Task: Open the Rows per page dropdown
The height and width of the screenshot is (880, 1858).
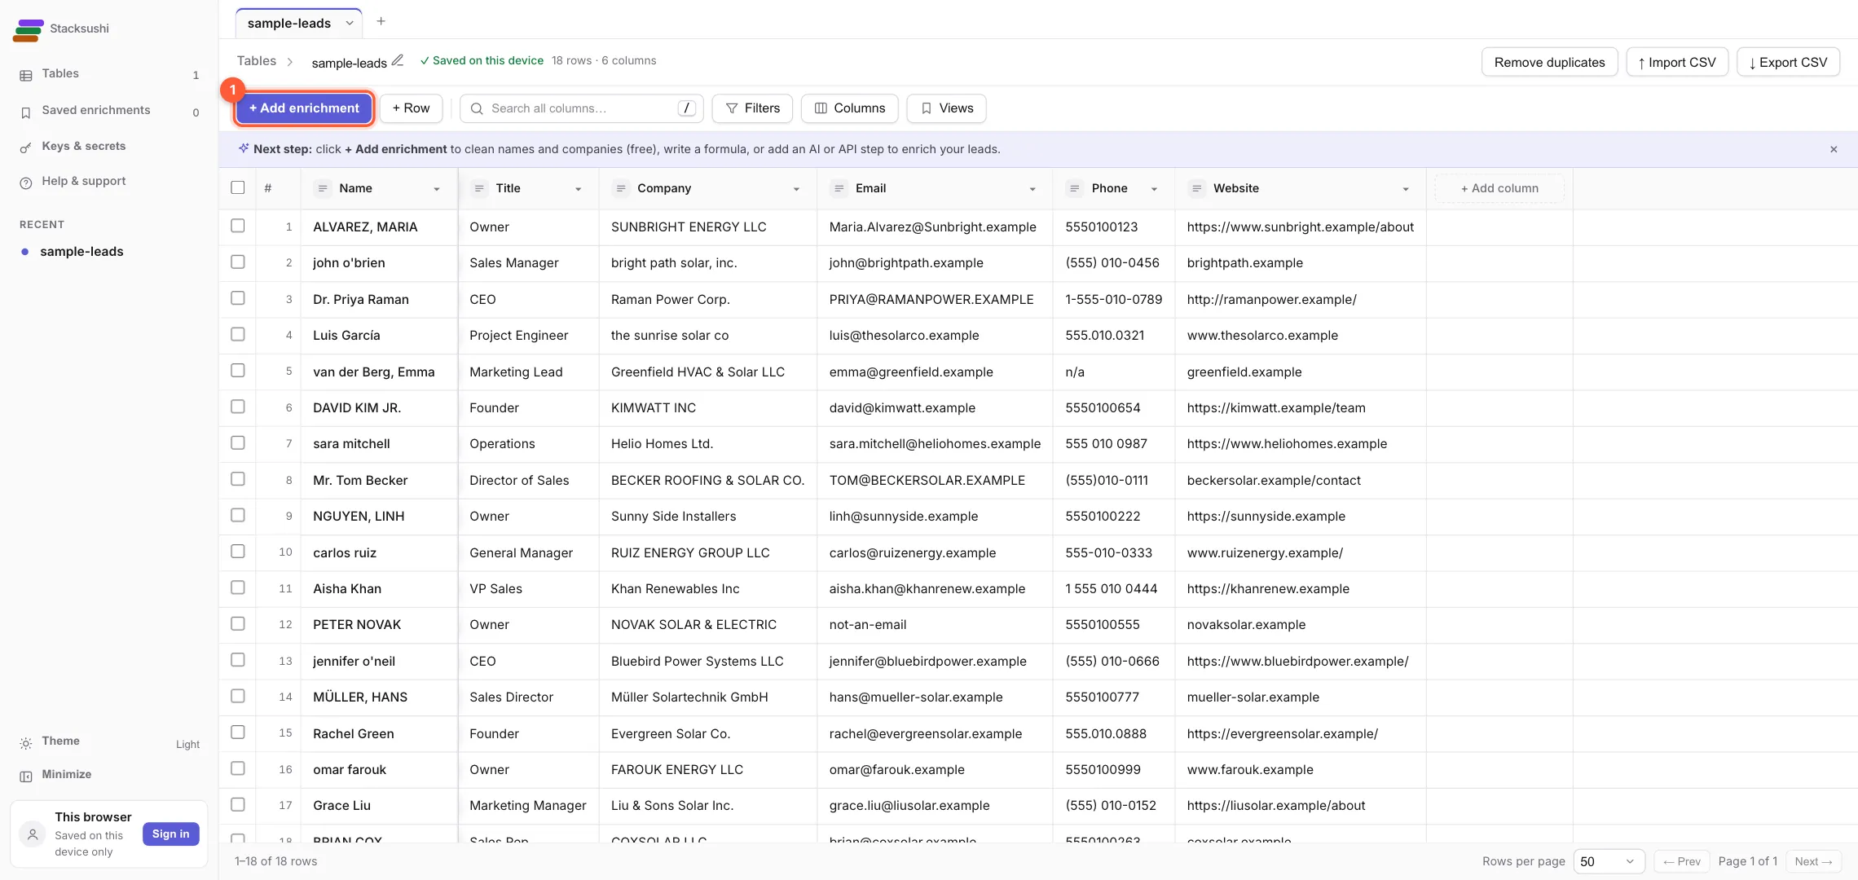Action: 1608,861
